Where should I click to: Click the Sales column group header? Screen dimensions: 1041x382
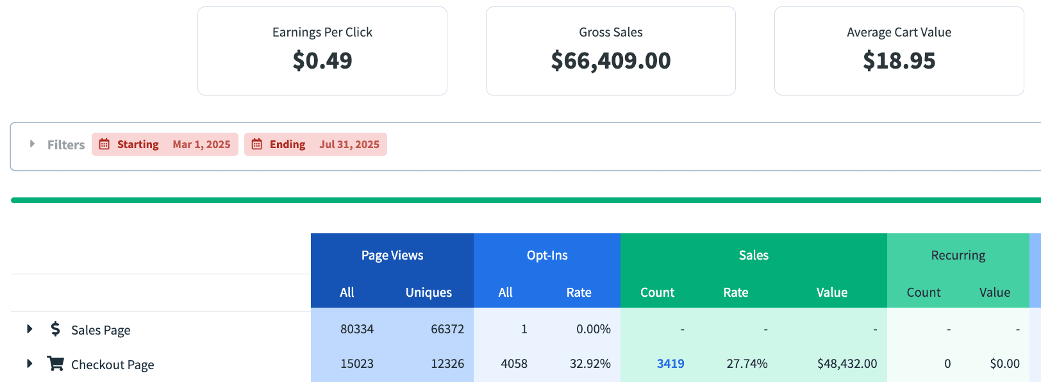[753, 255]
